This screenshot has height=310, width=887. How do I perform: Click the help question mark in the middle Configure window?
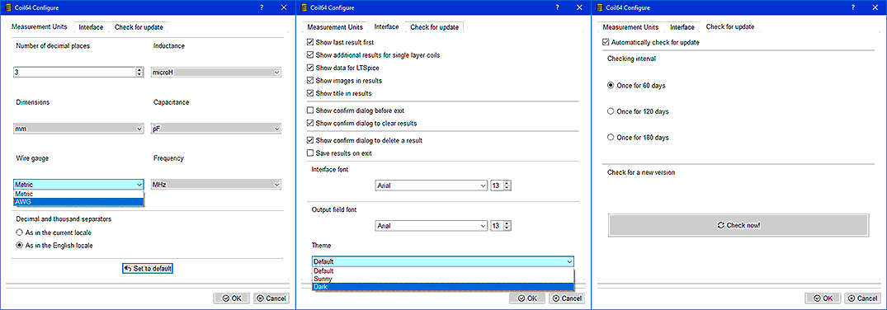pos(558,7)
